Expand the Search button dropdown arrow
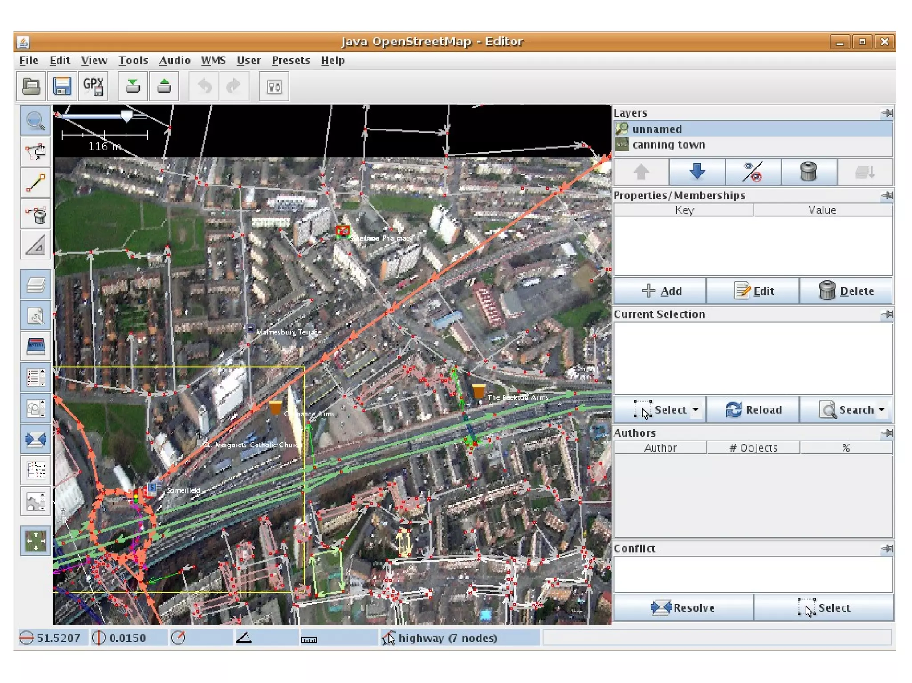 tap(882, 409)
